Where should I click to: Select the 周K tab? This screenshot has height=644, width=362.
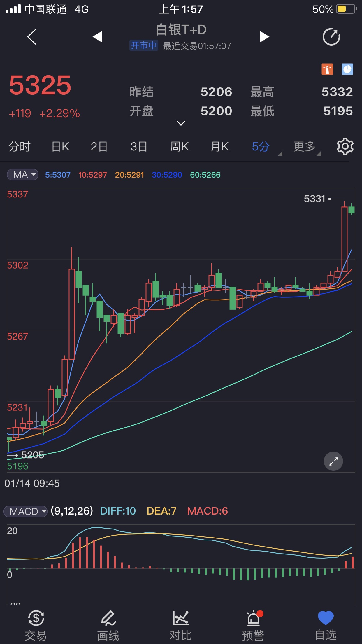180,146
